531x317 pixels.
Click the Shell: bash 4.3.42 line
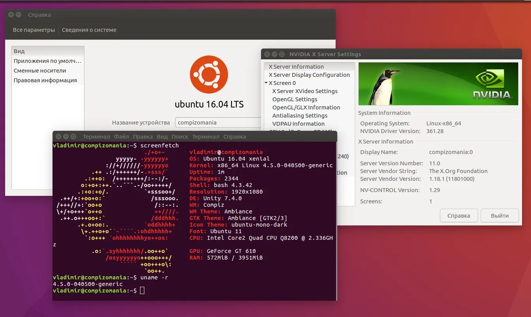click(x=221, y=185)
